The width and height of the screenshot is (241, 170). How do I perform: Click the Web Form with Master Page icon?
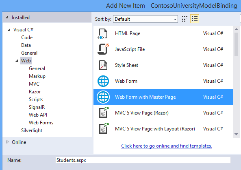pyautogui.click(x=103, y=97)
